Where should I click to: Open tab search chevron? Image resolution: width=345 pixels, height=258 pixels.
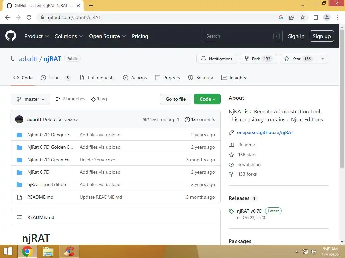303,6
